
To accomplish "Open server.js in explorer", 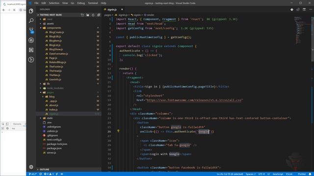I will tap(52, 153).
